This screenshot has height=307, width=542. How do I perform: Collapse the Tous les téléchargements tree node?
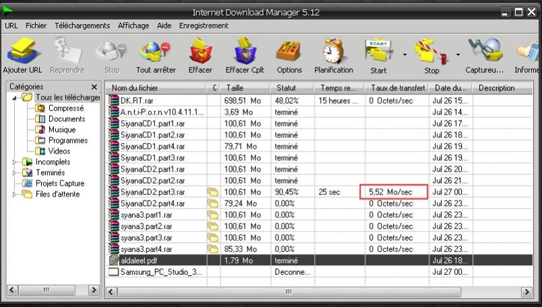[x=14, y=98]
